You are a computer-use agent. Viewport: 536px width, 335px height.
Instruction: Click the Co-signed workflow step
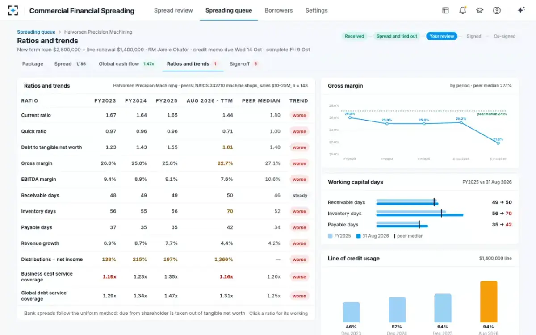pyautogui.click(x=504, y=36)
